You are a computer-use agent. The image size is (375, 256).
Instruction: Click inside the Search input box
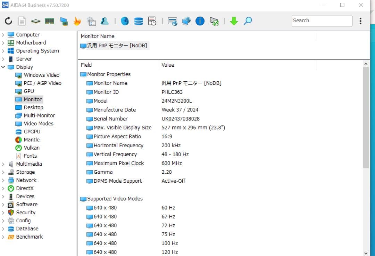tap(321, 21)
